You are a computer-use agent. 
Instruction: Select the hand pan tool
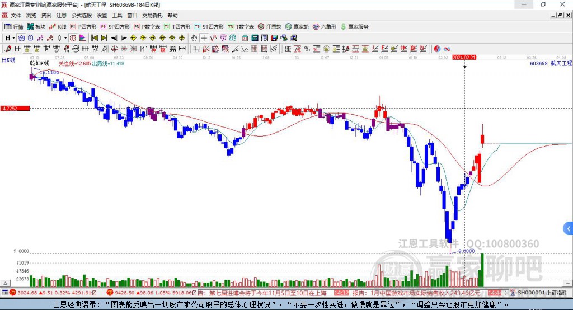tap(194, 37)
